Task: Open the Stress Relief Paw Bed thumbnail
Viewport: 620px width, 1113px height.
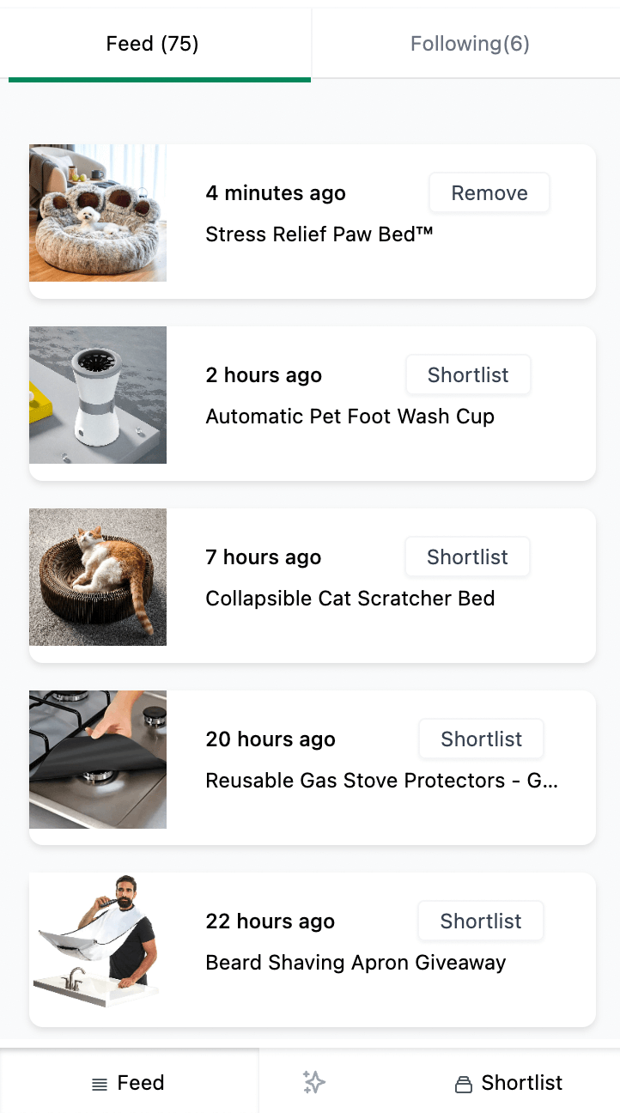Action: point(98,213)
